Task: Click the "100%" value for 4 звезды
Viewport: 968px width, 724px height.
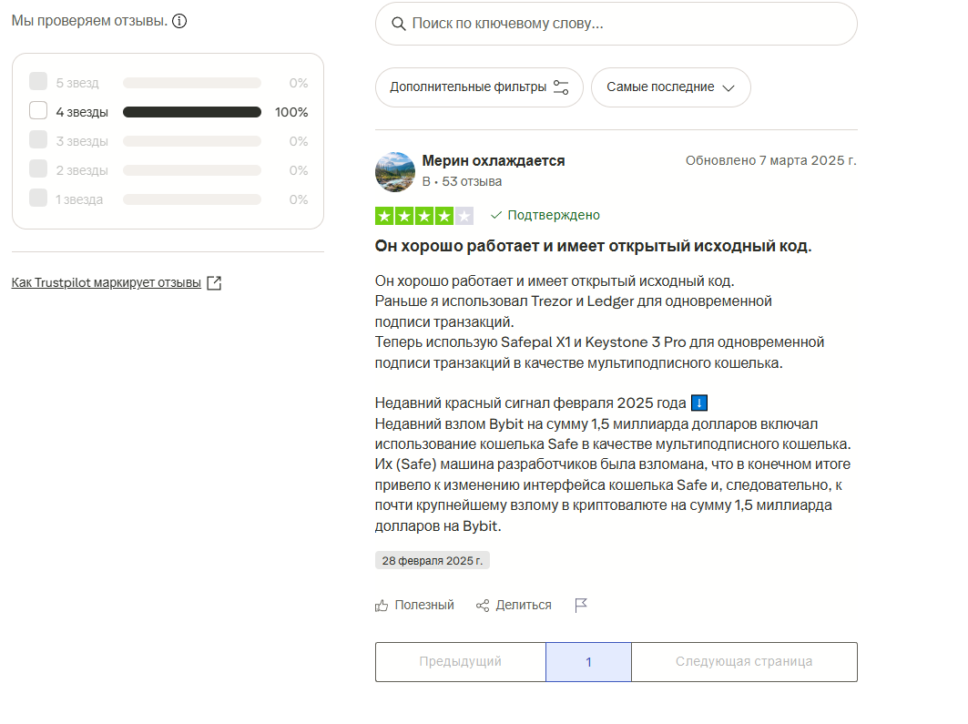Action: point(291,112)
